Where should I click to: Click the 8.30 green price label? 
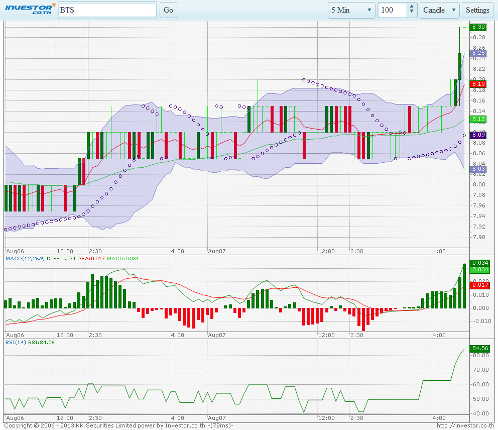478,27
